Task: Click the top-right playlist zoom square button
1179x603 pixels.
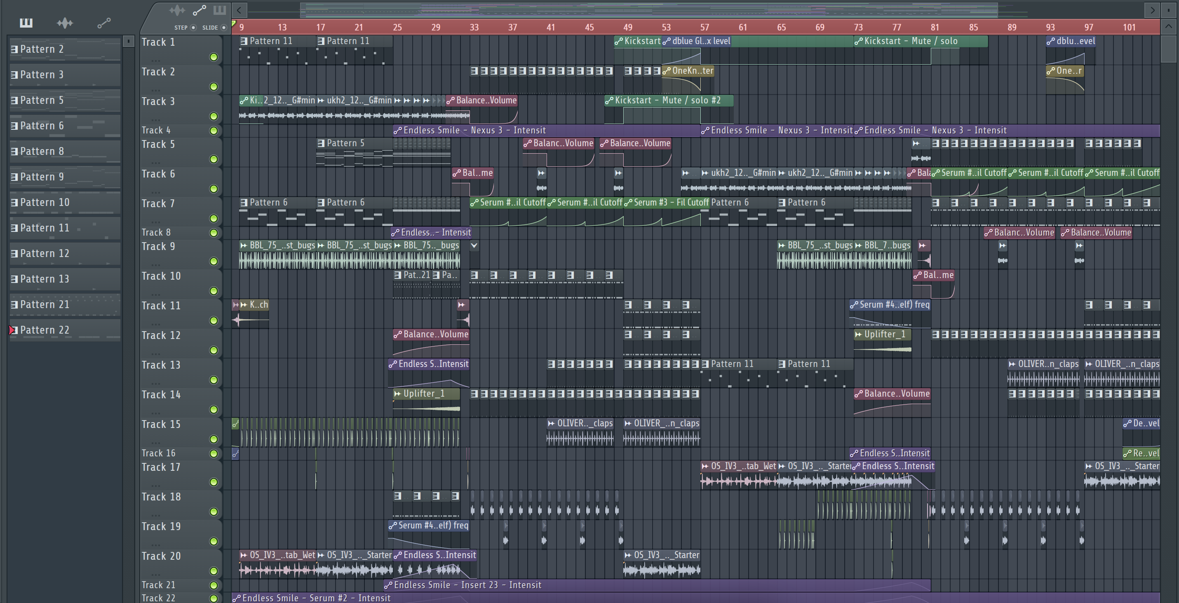Action: (1168, 9)
